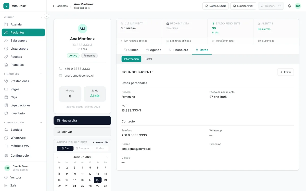Open the Agenda tab in patient panel
This screenshot has height=191, width=306.
[x=154, y=50]
